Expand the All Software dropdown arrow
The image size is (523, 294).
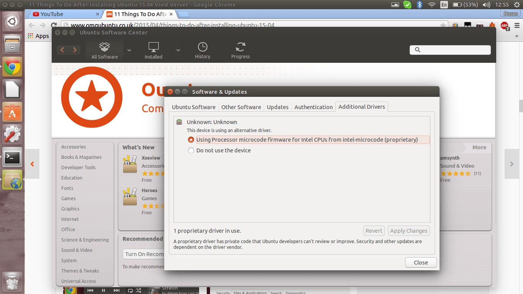click(x=129, y=50)
